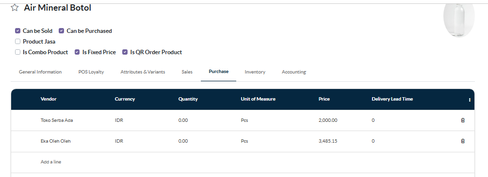
Task: Click lead time 0 in Toko Serba Ada row
Action: 373,120
